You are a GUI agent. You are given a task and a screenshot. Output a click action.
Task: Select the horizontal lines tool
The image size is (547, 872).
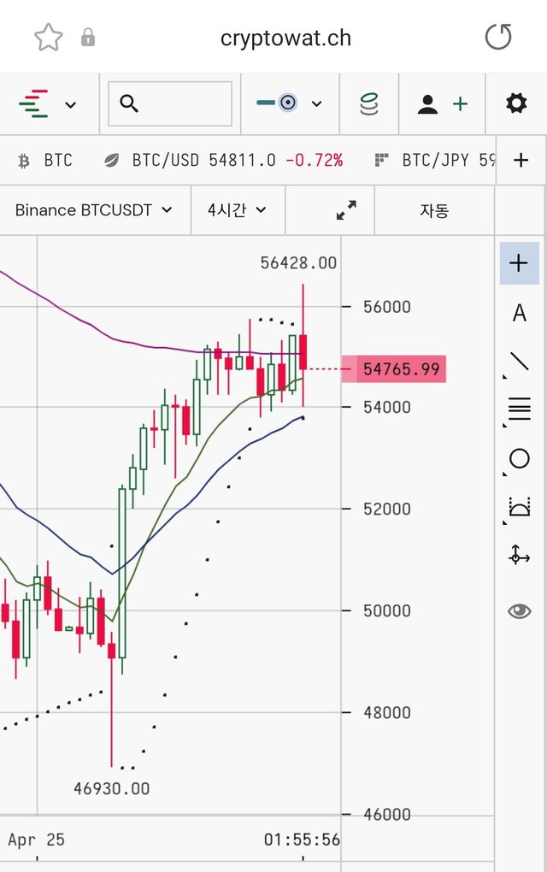[519, 409]
